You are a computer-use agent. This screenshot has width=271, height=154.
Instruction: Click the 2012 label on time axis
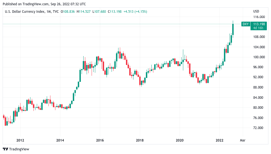[x=20, y=140]
